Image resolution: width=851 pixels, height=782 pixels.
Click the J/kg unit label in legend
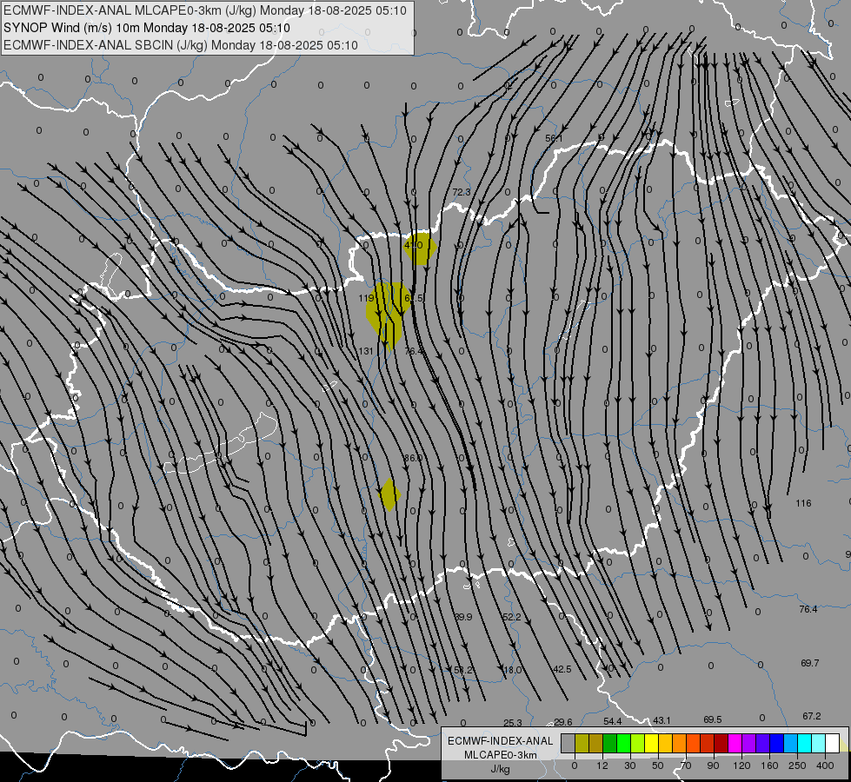pos(501,769)
